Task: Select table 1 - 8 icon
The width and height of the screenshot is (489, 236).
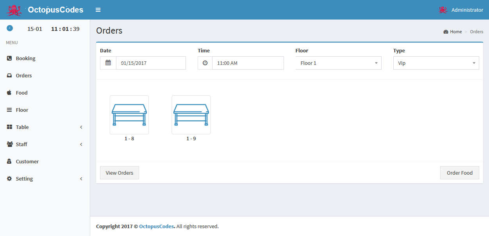Action: [129, 115]
